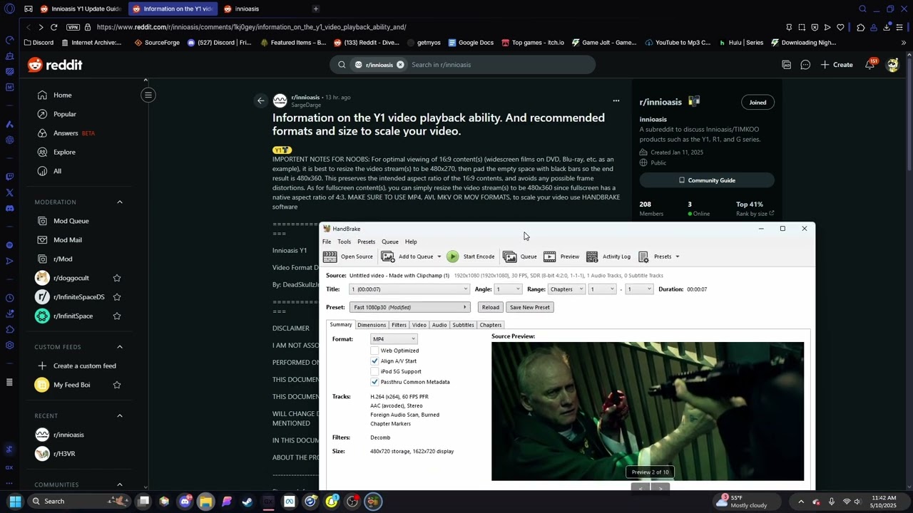Go back using the post's back arrow
Viewport: 913px width, 513px height.
260,101
